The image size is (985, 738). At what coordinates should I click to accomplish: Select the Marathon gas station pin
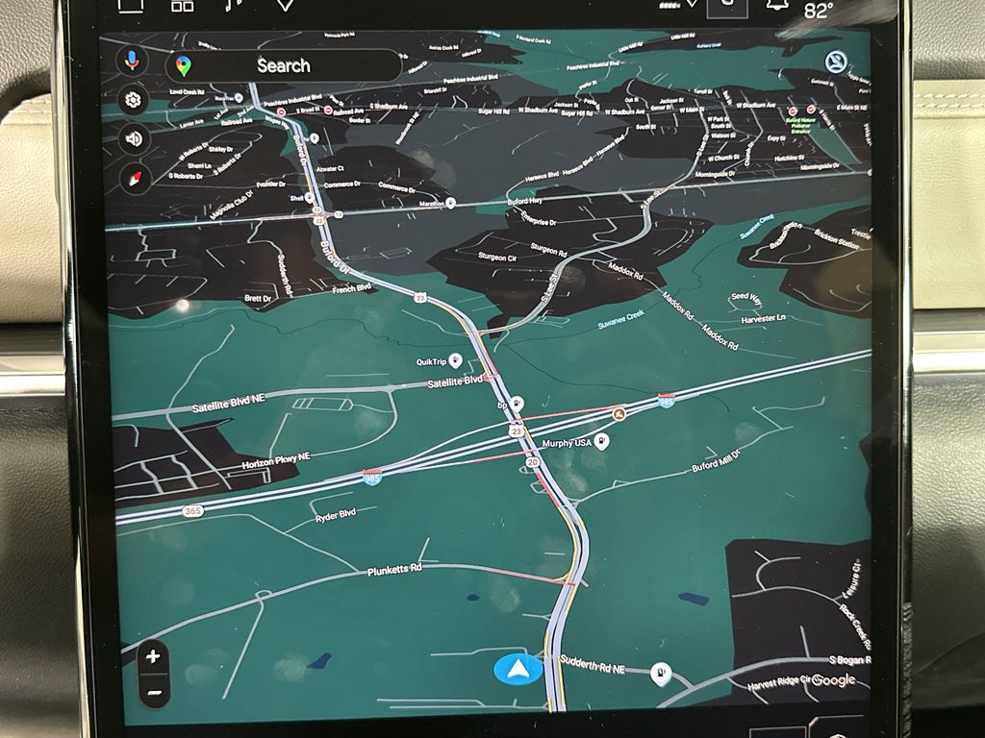tap(450, 203)
